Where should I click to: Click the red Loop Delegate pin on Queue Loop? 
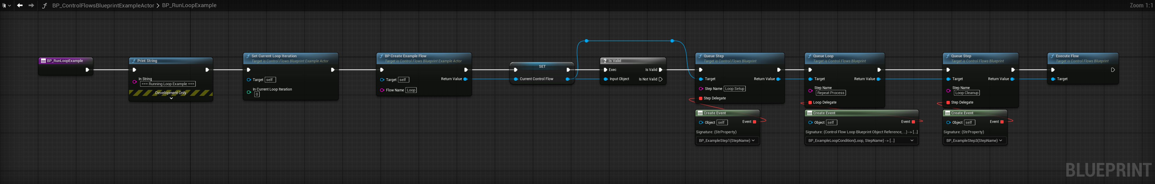(x=810, y=102)
